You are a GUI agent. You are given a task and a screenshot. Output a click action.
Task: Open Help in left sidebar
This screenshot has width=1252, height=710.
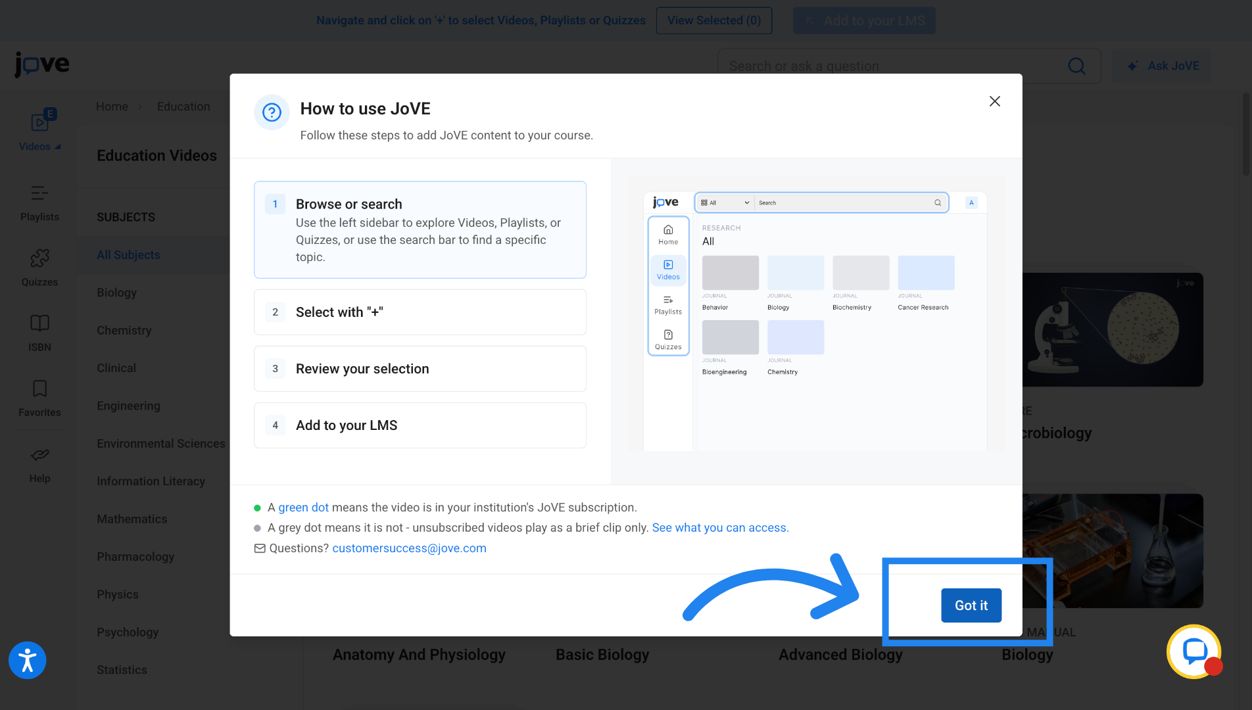point(39,465)
